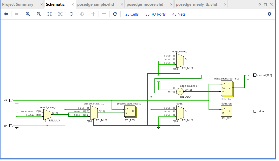Select the dout_reg register
The width and height of the screenshot is (279, 161).
pos(226,111)
